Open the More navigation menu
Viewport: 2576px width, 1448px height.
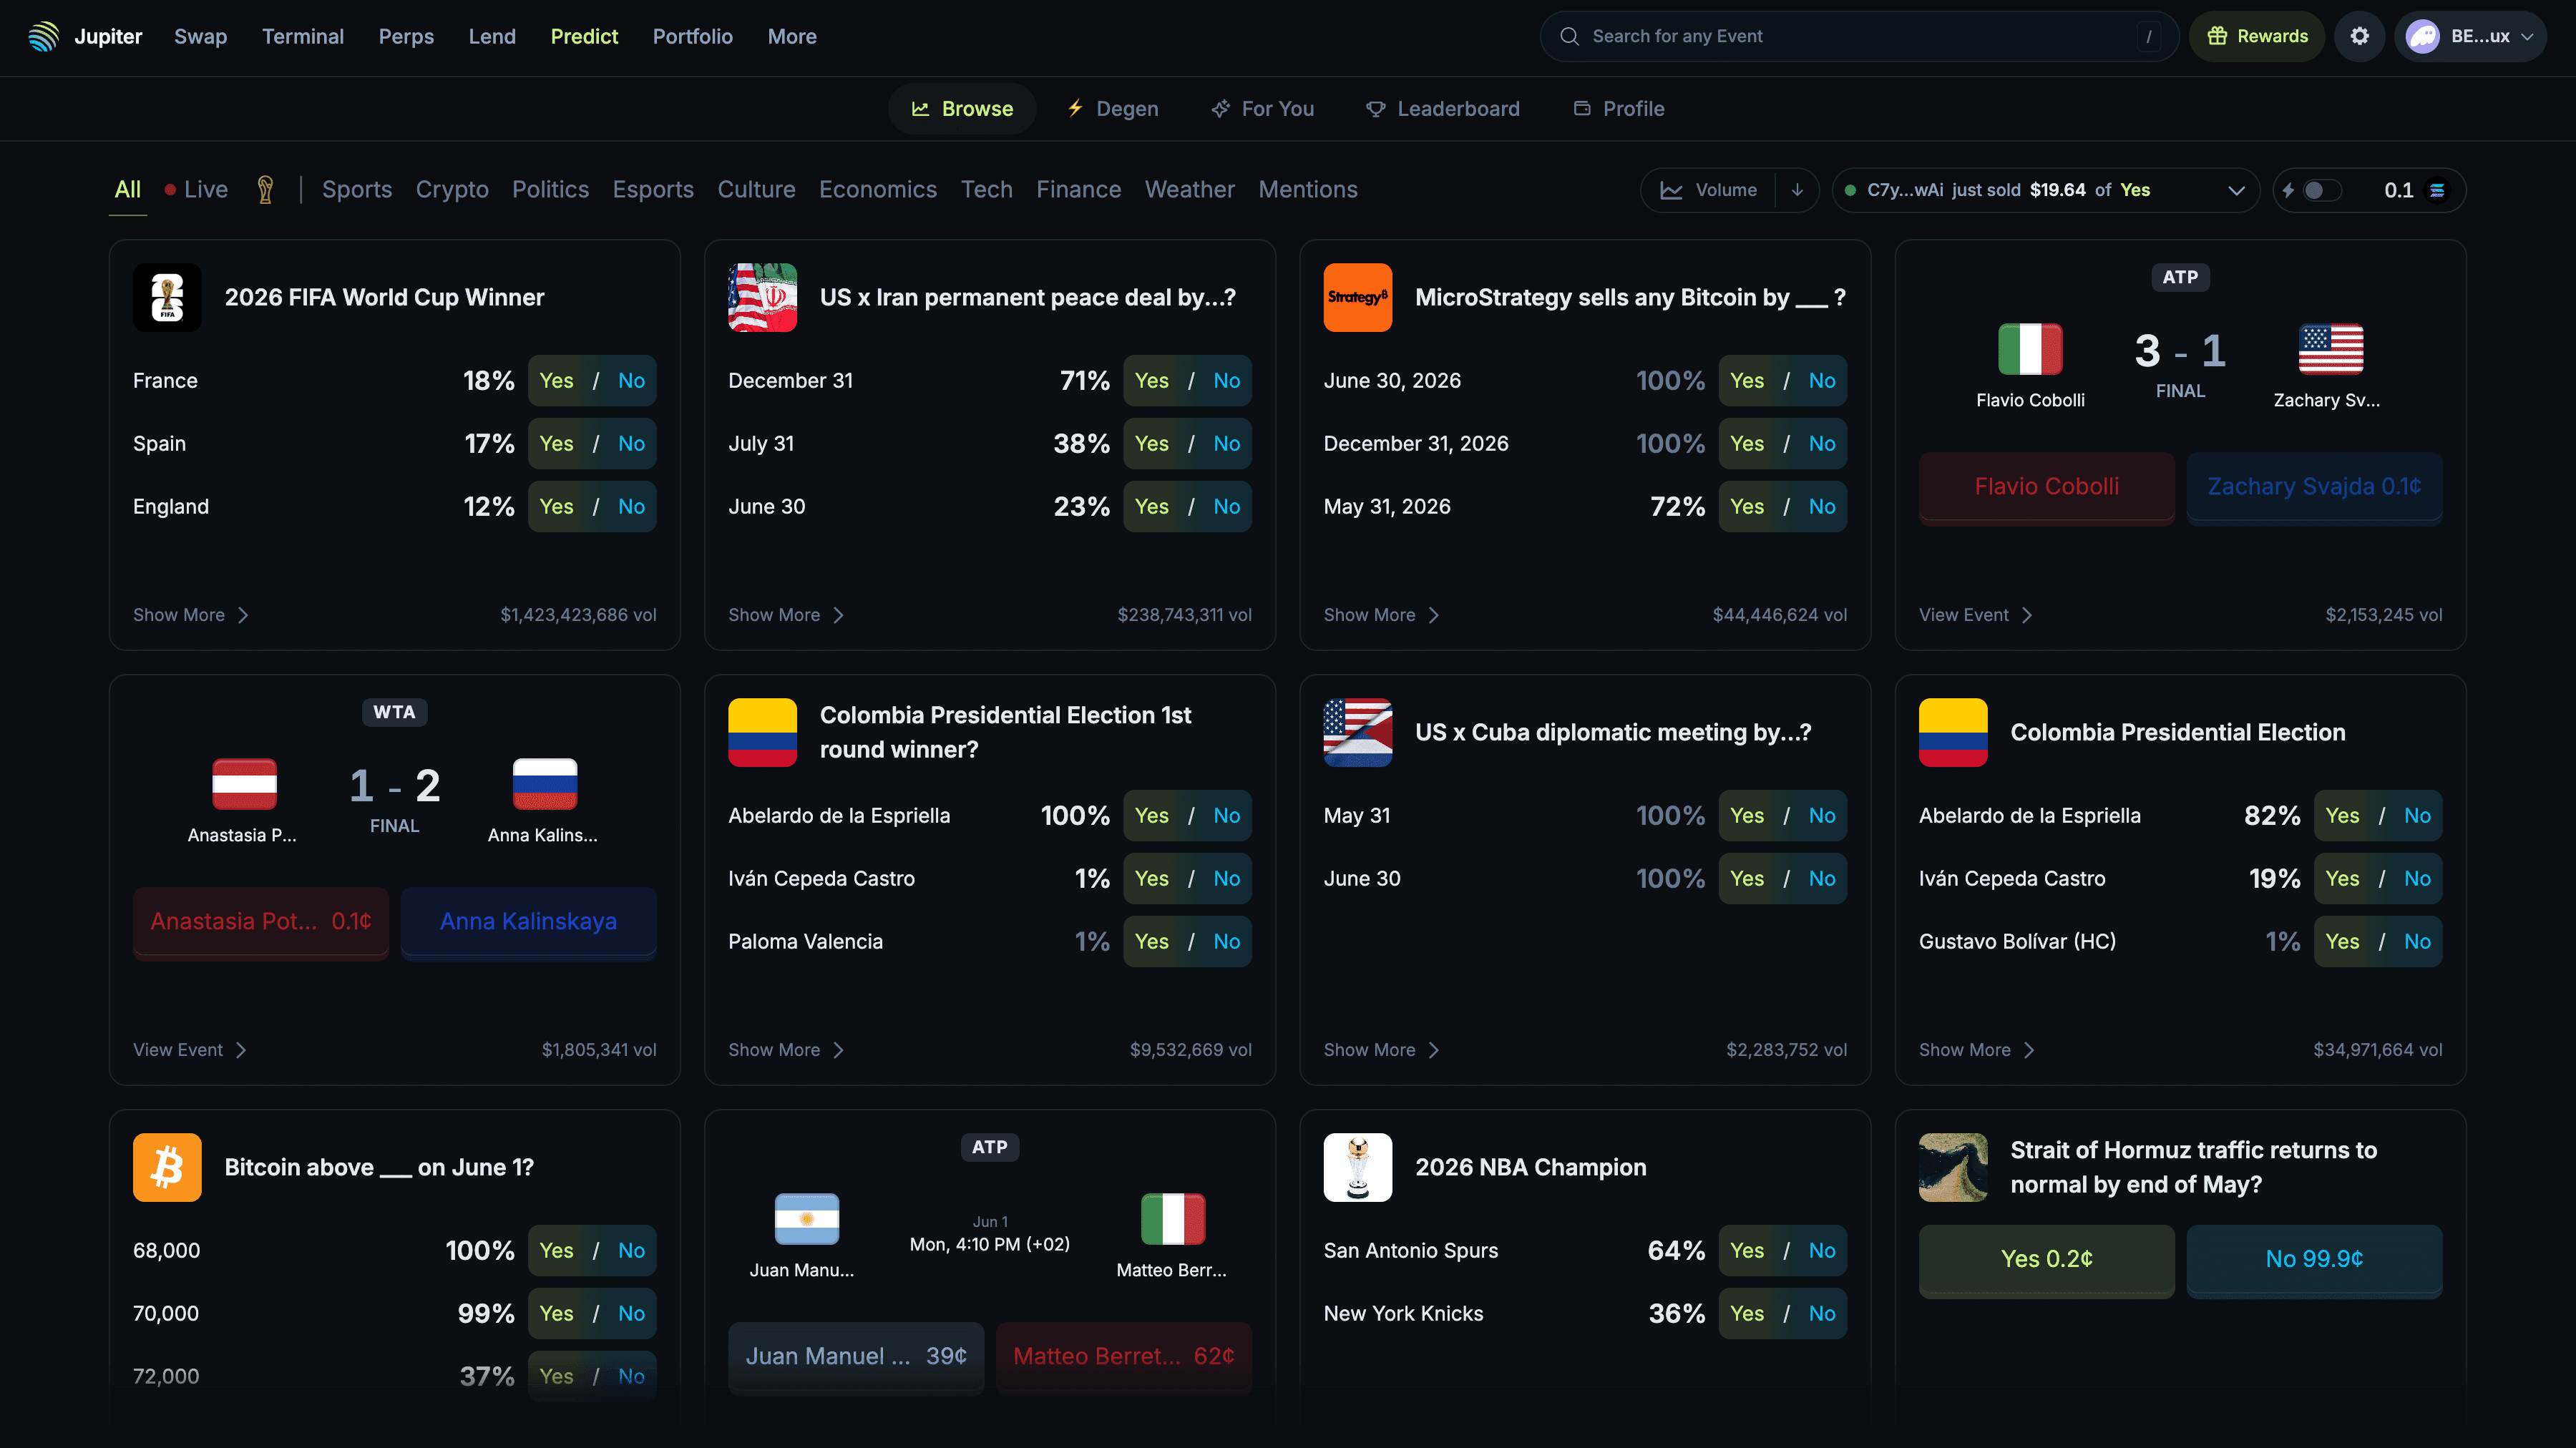click(x=792, y=36)
